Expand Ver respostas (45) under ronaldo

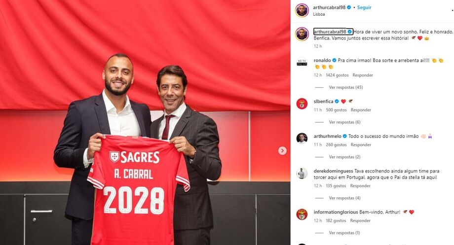(346, 87)
